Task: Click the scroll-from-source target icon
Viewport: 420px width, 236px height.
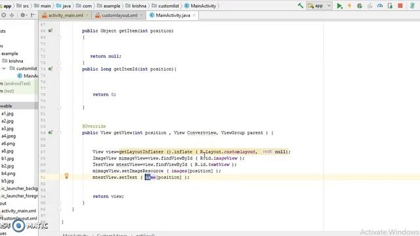Action: [3, 15]
